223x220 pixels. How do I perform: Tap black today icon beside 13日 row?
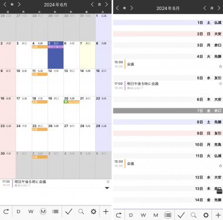point(219,192)
